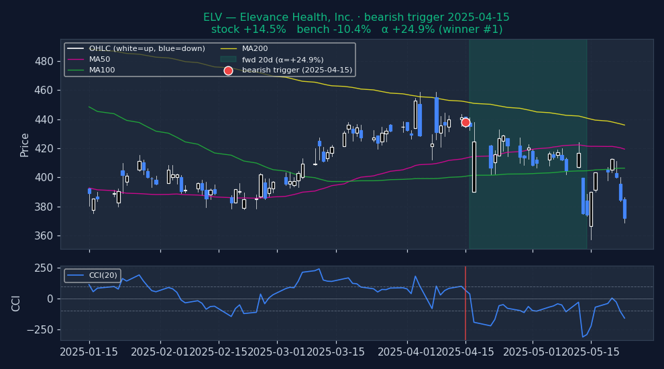This screenshot has height=369, width=664.
Task: Click the Price y-axis label
Action: pos(25,144)
